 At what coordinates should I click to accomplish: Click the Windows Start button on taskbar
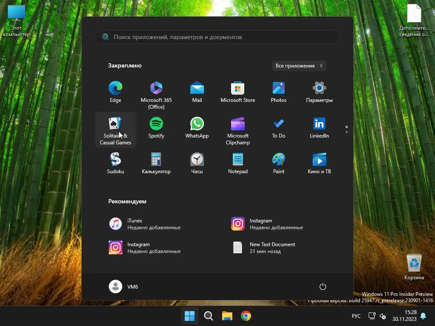click(189, 316)
